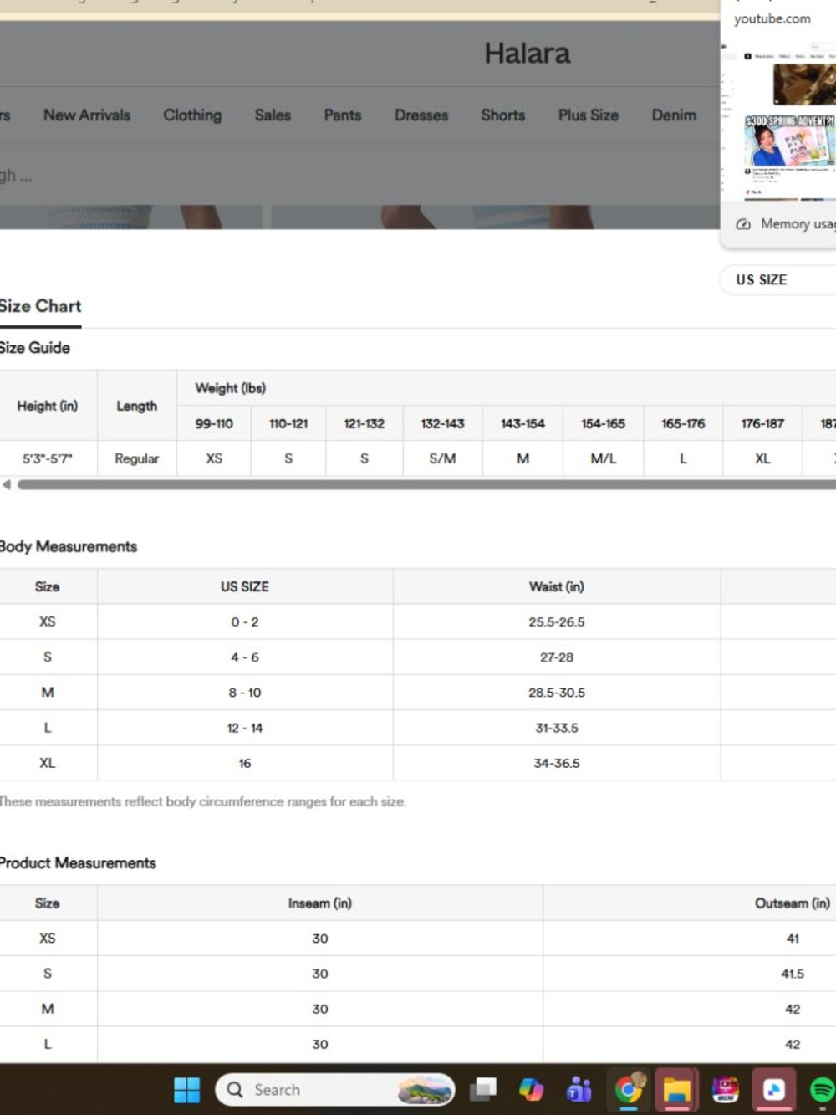The height and width of the screenshot is (1115, 836).
Task: Click the 'Length' header cell
Action: coord(137,406)
